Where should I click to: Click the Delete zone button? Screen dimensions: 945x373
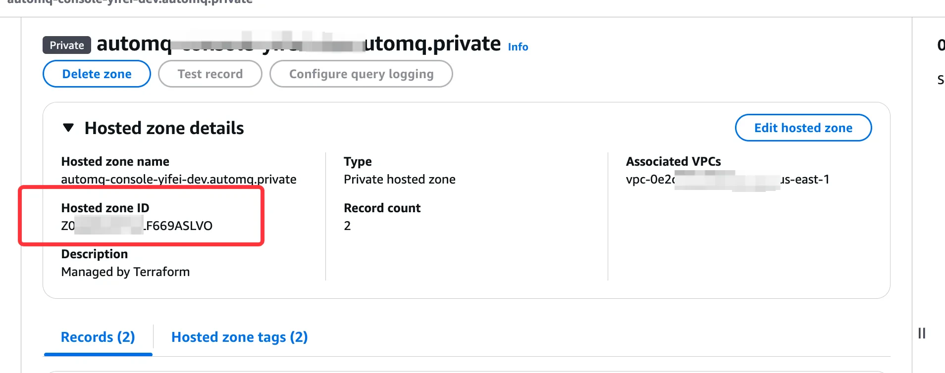(96, 73)
